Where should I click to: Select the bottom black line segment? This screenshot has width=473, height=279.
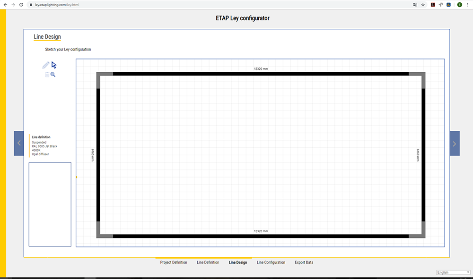[x=261, y=236]
